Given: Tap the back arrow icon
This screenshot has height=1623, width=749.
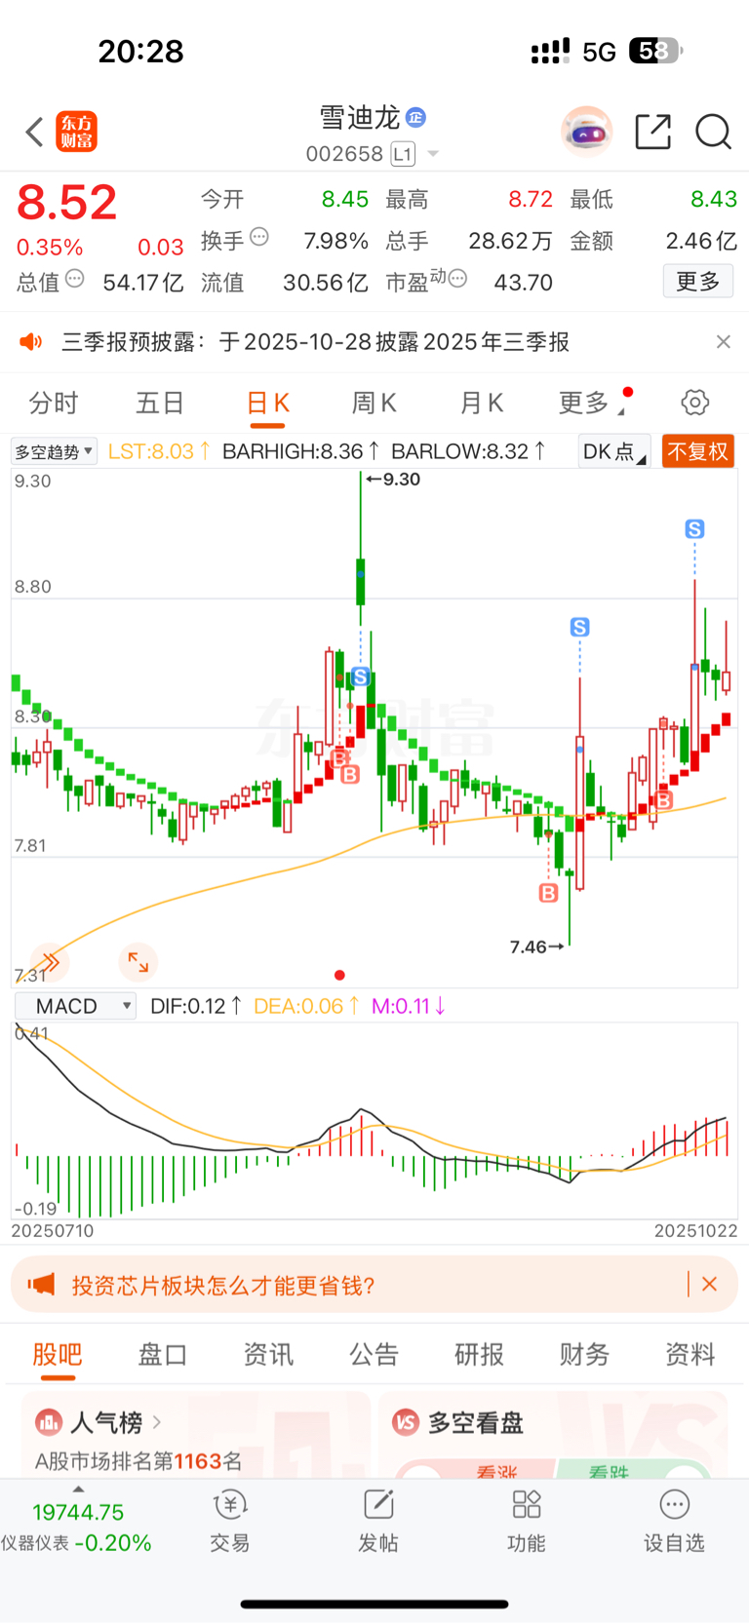Looking at the screenshot, I should pyautogui.click(x=34, y=132).
